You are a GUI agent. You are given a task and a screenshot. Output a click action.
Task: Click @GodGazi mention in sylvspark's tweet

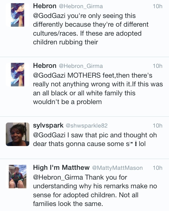pyautogui.click(x=49, y=135)
